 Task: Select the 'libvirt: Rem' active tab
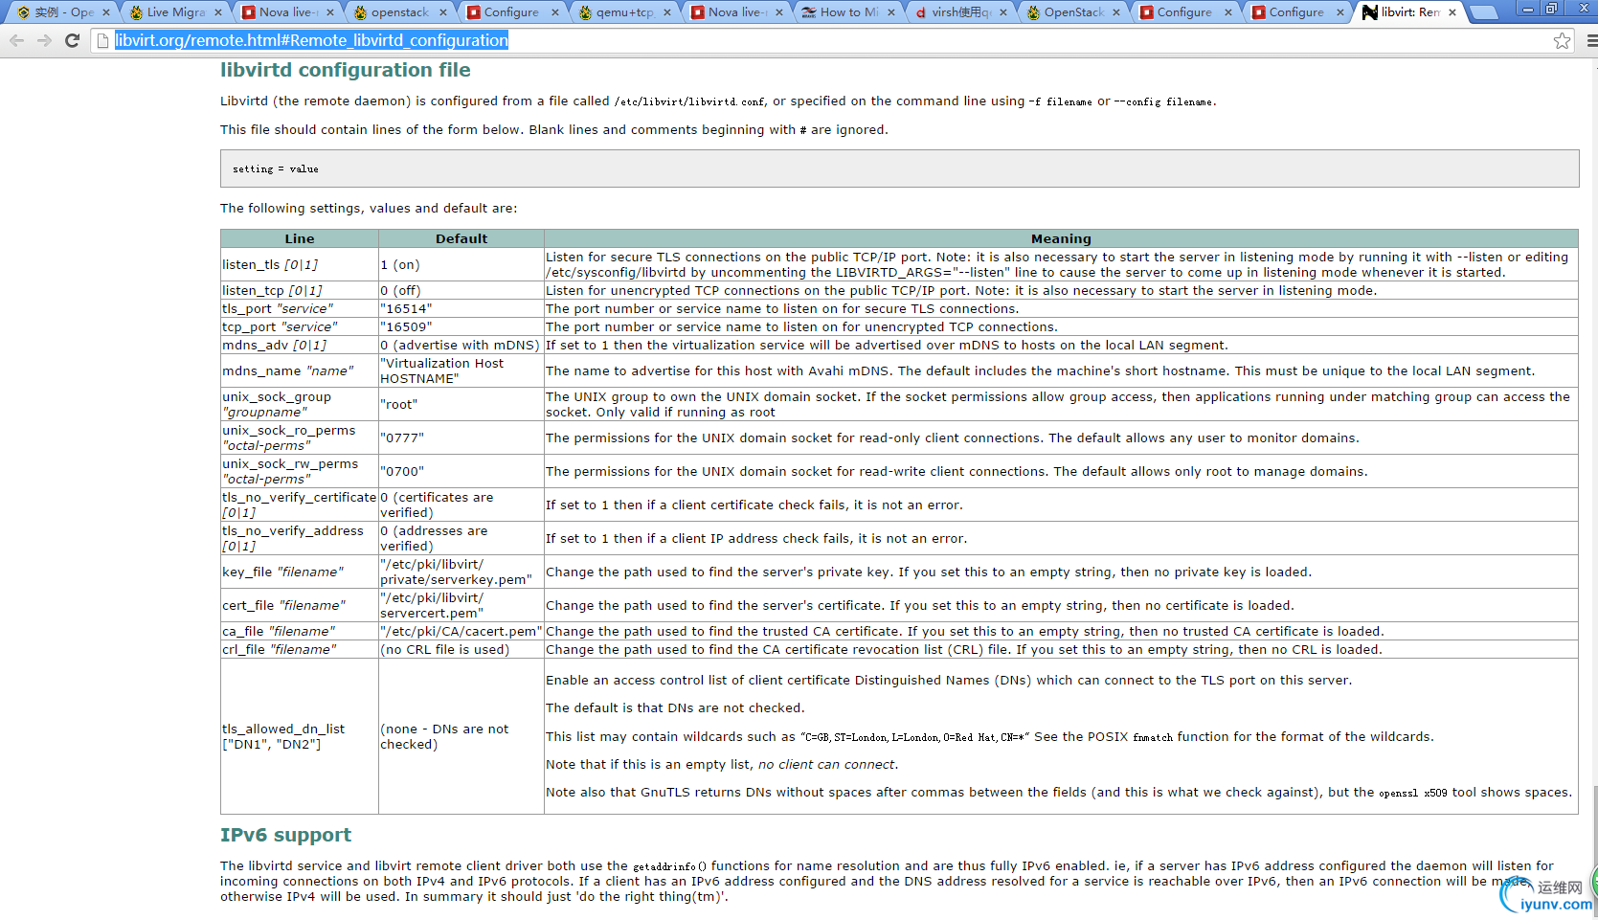[1409, 12]
